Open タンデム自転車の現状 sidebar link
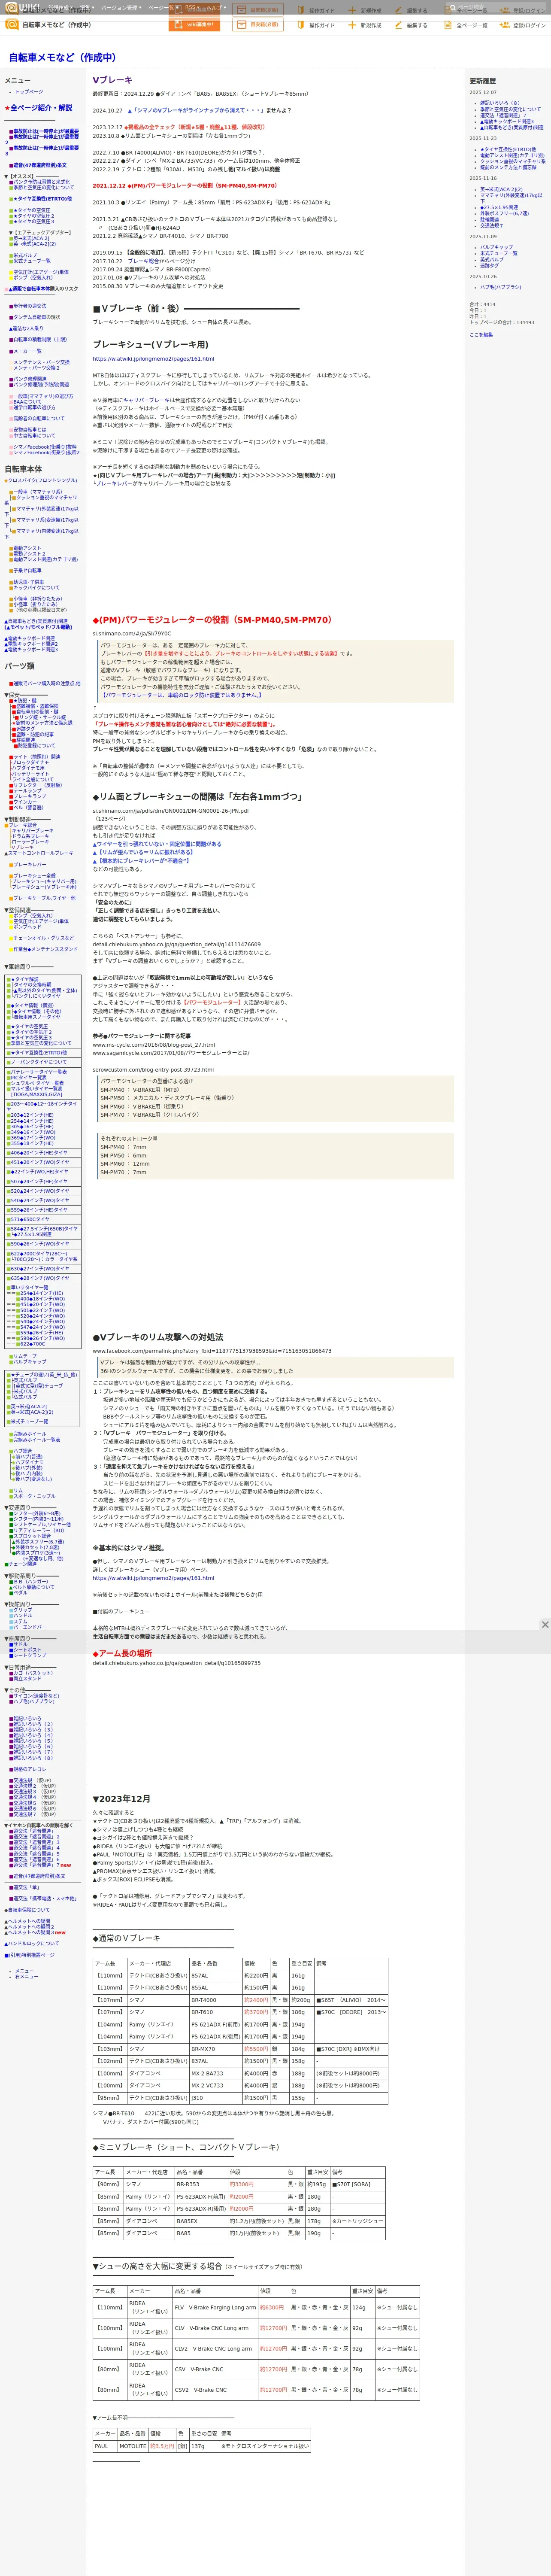The height and width of the screenshot is (2576, 551). [x=36, y=317]
